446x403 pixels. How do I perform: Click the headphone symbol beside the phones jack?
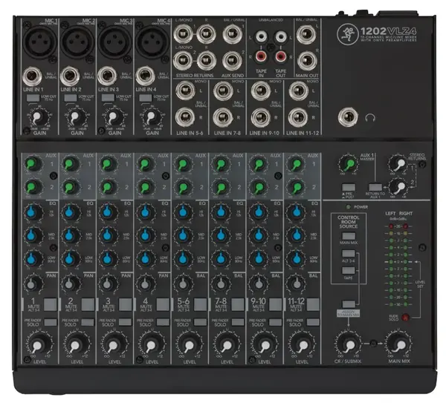[x=369, y=117]
